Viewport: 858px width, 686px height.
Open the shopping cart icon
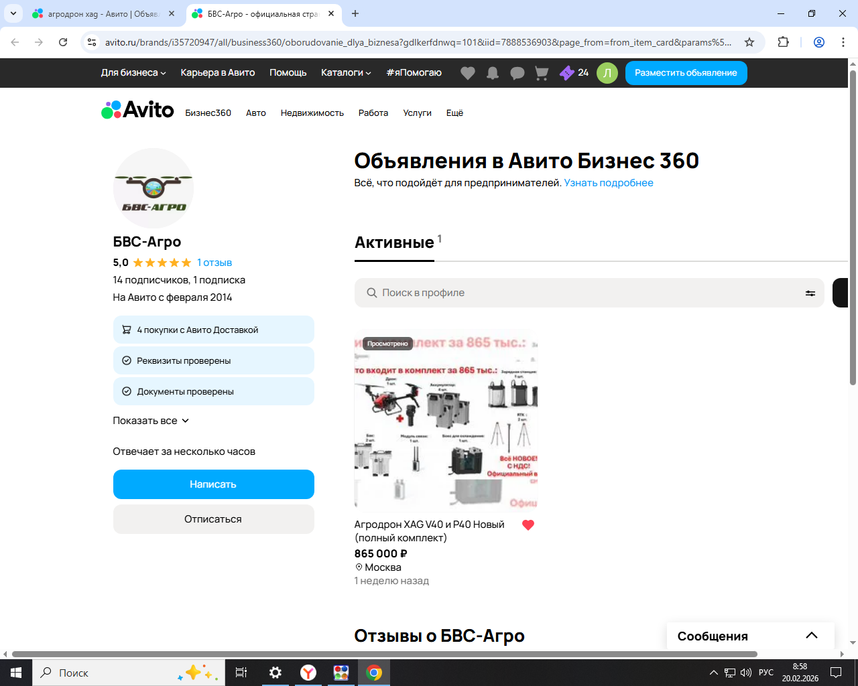pyautogui.click(x=542, y=73)
